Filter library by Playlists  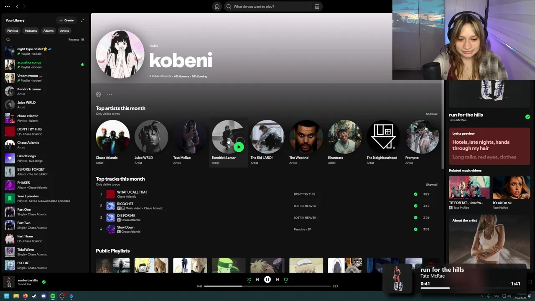[x=13, y=31]
